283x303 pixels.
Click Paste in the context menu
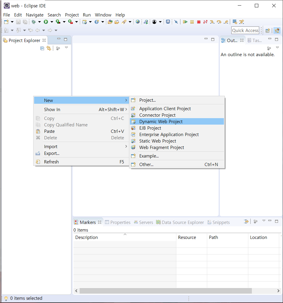tap(81, 131)
